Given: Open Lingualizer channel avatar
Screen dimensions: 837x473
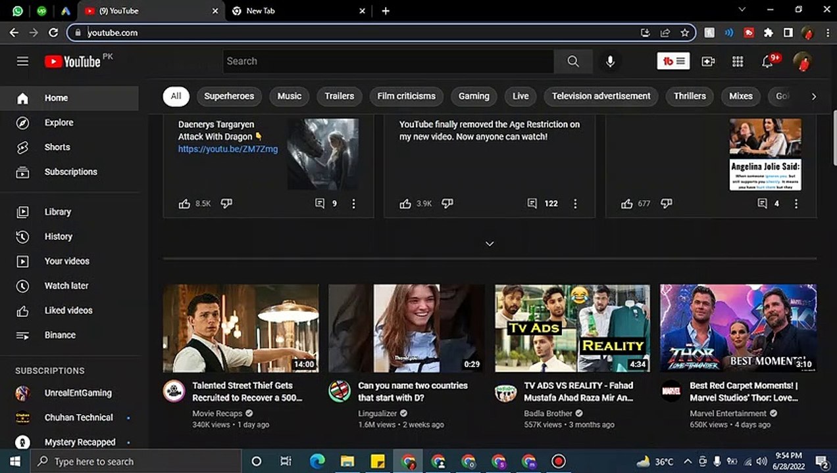Looking at the screenshot, I should pos(340,392).
